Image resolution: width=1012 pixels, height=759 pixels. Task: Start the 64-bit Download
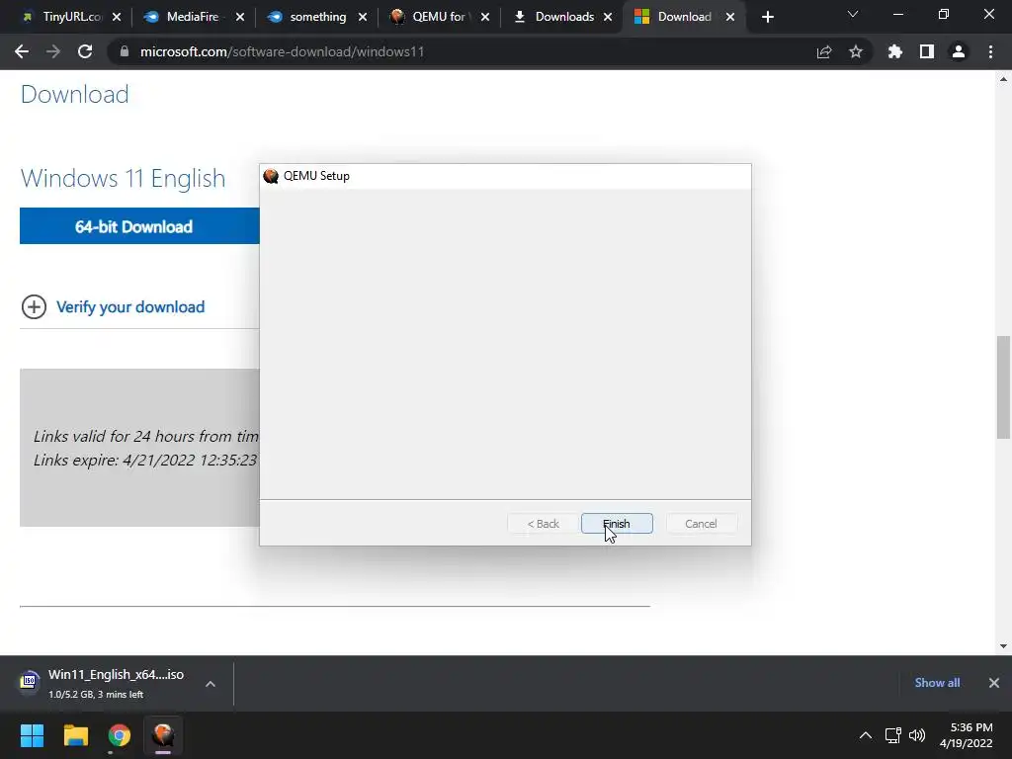click(x=139, y=226)
